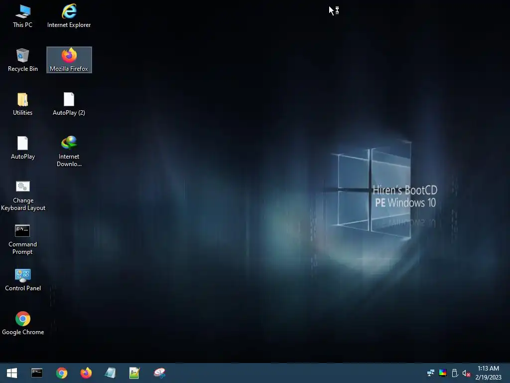
Task: Open the Windows Start menu
Action: tap(12, 373)
